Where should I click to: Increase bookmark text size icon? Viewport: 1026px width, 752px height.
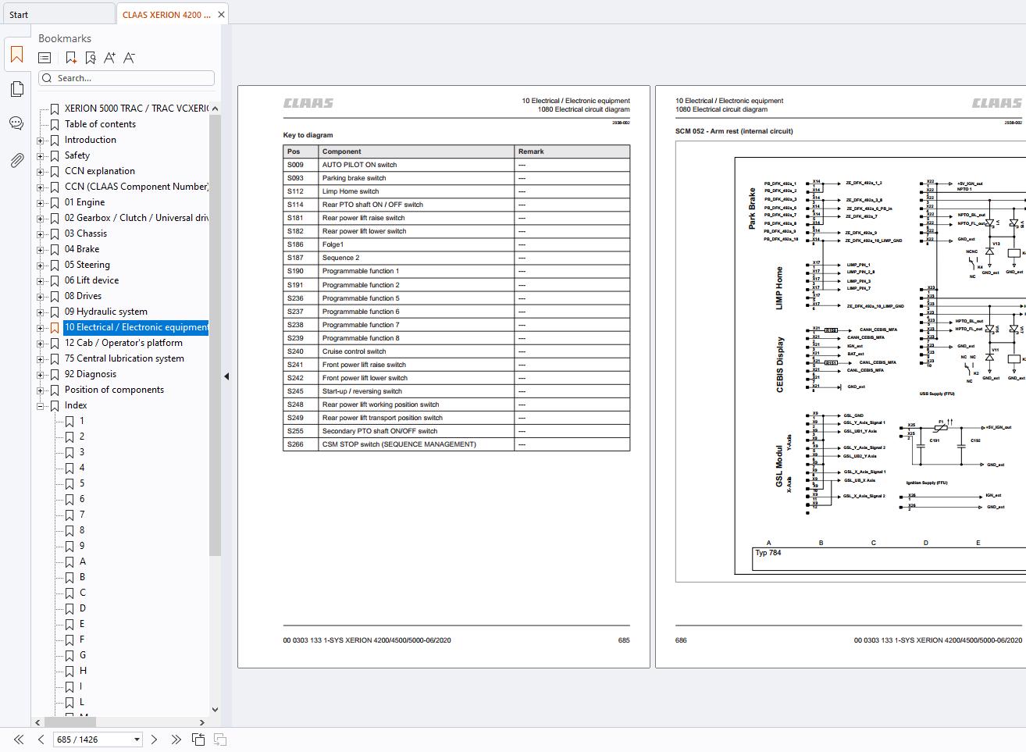(x=109, y=58)
